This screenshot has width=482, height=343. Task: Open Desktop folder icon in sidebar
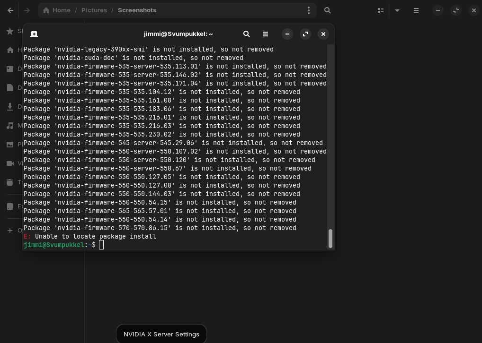coord(10,69)
